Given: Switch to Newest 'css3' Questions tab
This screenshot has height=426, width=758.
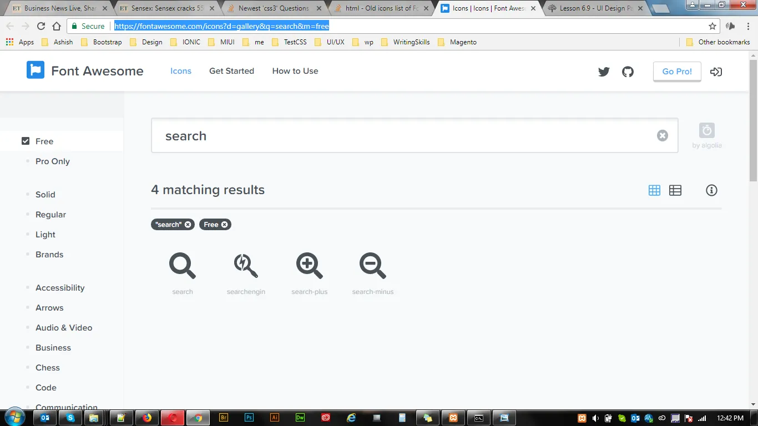Looking at the screenshot, I should [x=273, y=8].
